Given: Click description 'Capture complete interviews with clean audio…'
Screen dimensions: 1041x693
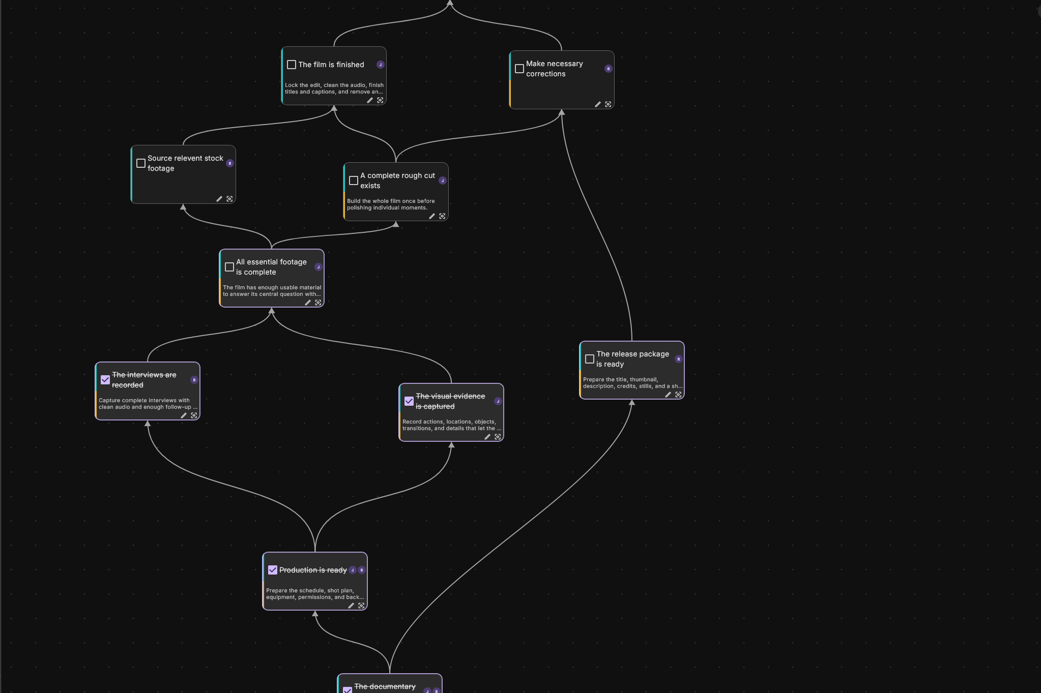Looking at the screenshot, I should point(148,404).
